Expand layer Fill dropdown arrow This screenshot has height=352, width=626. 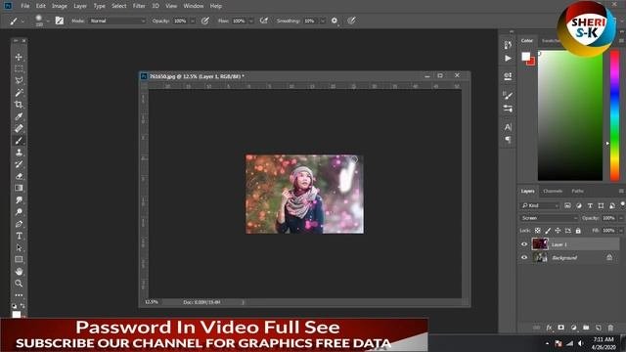click(621, 231)
